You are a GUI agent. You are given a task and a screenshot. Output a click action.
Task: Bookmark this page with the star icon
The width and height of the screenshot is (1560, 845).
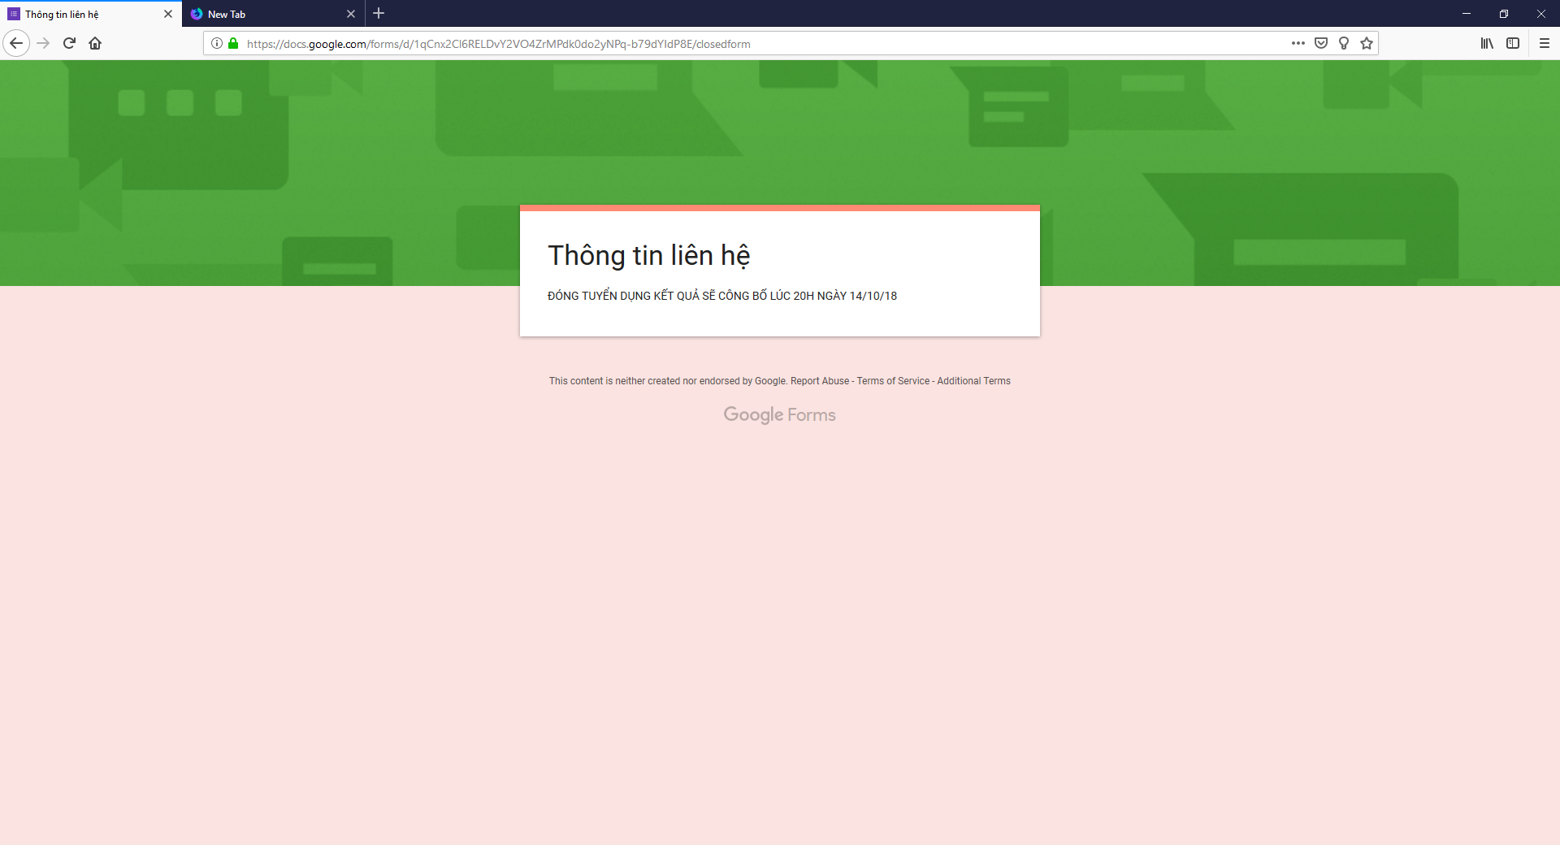click(1366, 43)
